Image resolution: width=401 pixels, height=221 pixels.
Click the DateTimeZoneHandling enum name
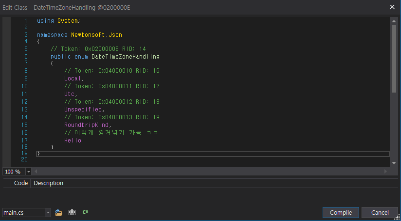point(126,57)
